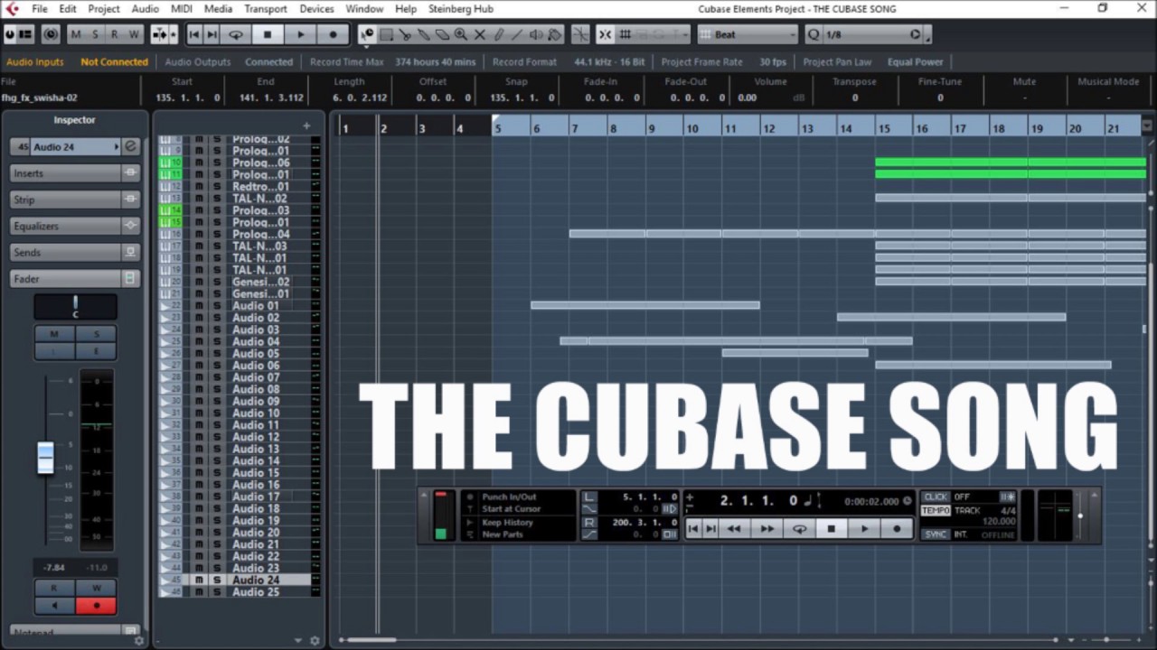This screenshot has width=1157, height=650.
Task: Click the Edit Channel Settings e button
Action: (130, 146)
